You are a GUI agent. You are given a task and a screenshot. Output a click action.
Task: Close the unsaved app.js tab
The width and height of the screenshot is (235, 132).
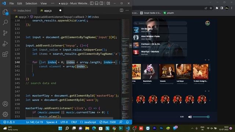[x=60, y=11]
